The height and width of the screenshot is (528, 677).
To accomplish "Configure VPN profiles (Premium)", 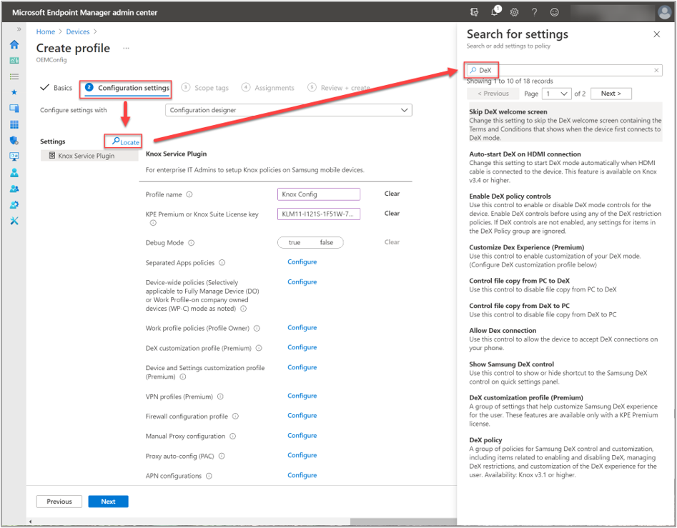I will click(x=302, y=396).
